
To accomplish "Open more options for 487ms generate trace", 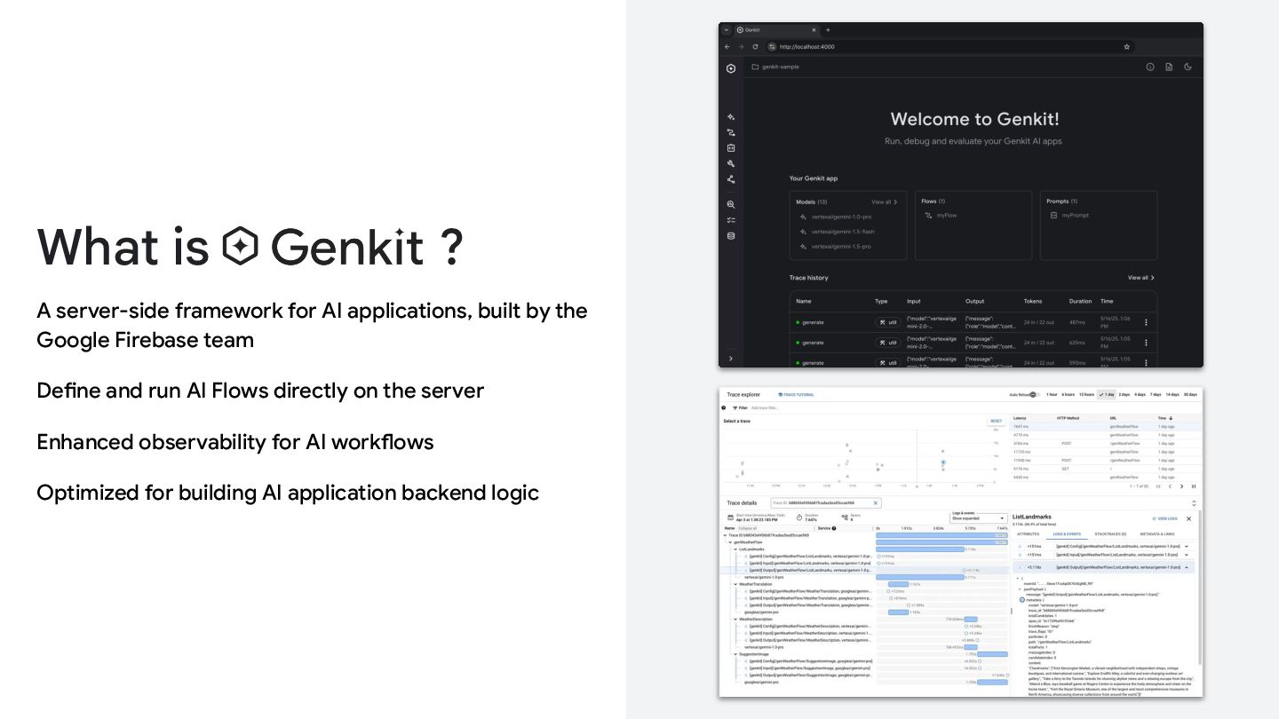I will 1146,322.
